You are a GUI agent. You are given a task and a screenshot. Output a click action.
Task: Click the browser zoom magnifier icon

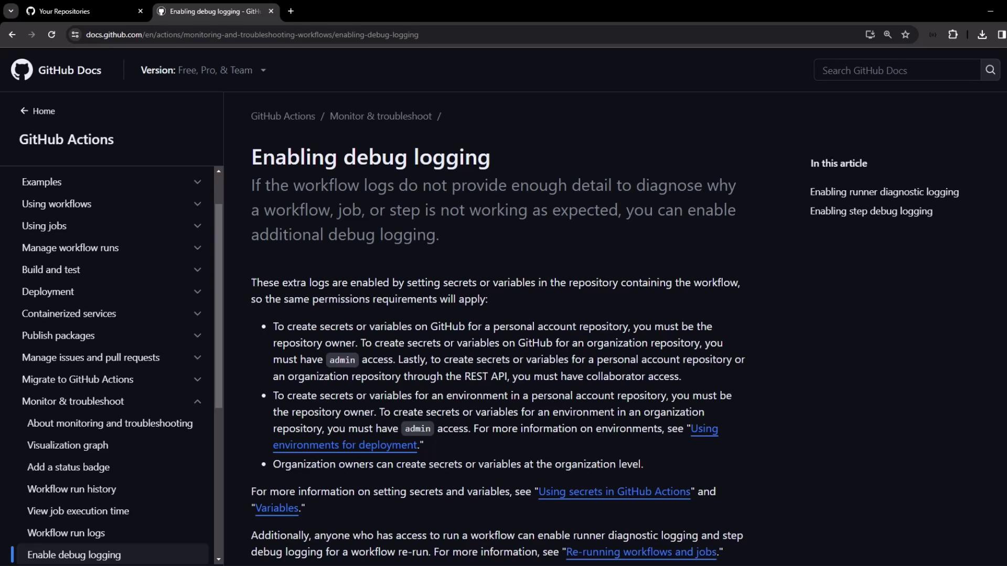887,35
